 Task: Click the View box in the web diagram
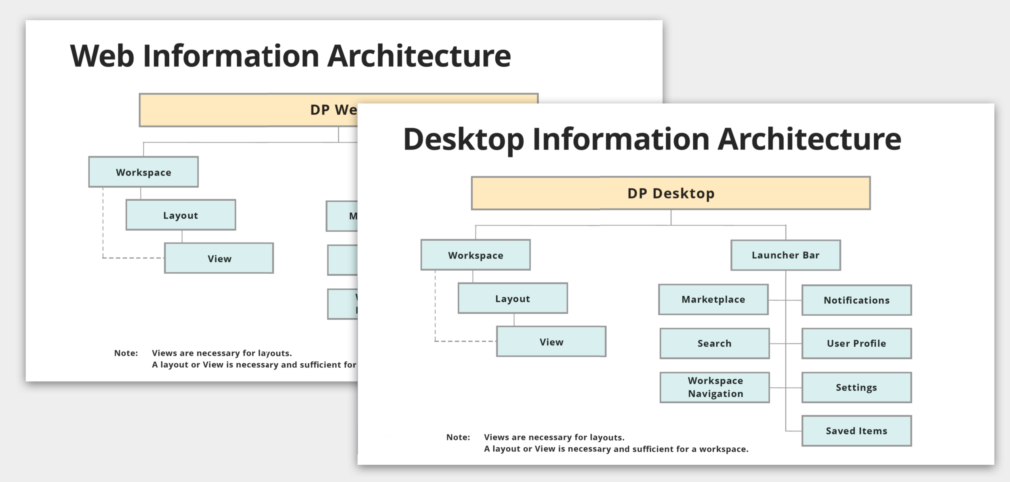tap(219, 258)
